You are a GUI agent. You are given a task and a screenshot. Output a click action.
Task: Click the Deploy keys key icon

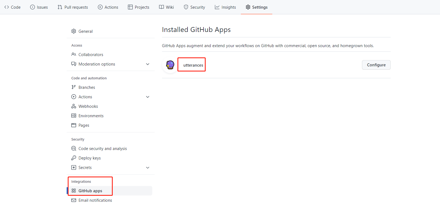[74, 158]
